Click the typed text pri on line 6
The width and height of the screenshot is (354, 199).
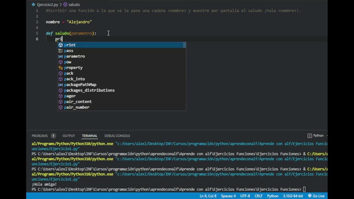click(x=58, y=39)
